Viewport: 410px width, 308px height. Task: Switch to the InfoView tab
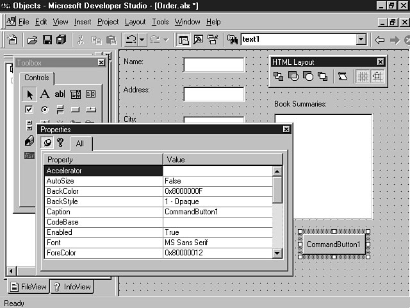coord(72,287)
